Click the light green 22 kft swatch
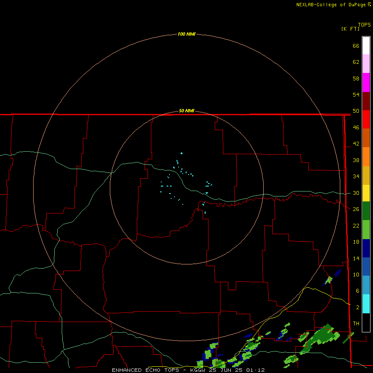 click(366, 230)
